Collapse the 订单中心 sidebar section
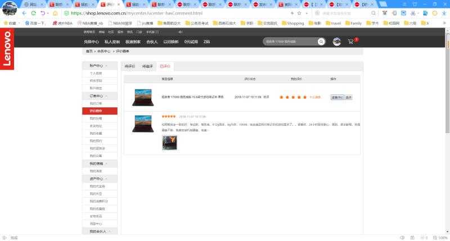Viewport: 450px width, 241px height. click(100, 96)
